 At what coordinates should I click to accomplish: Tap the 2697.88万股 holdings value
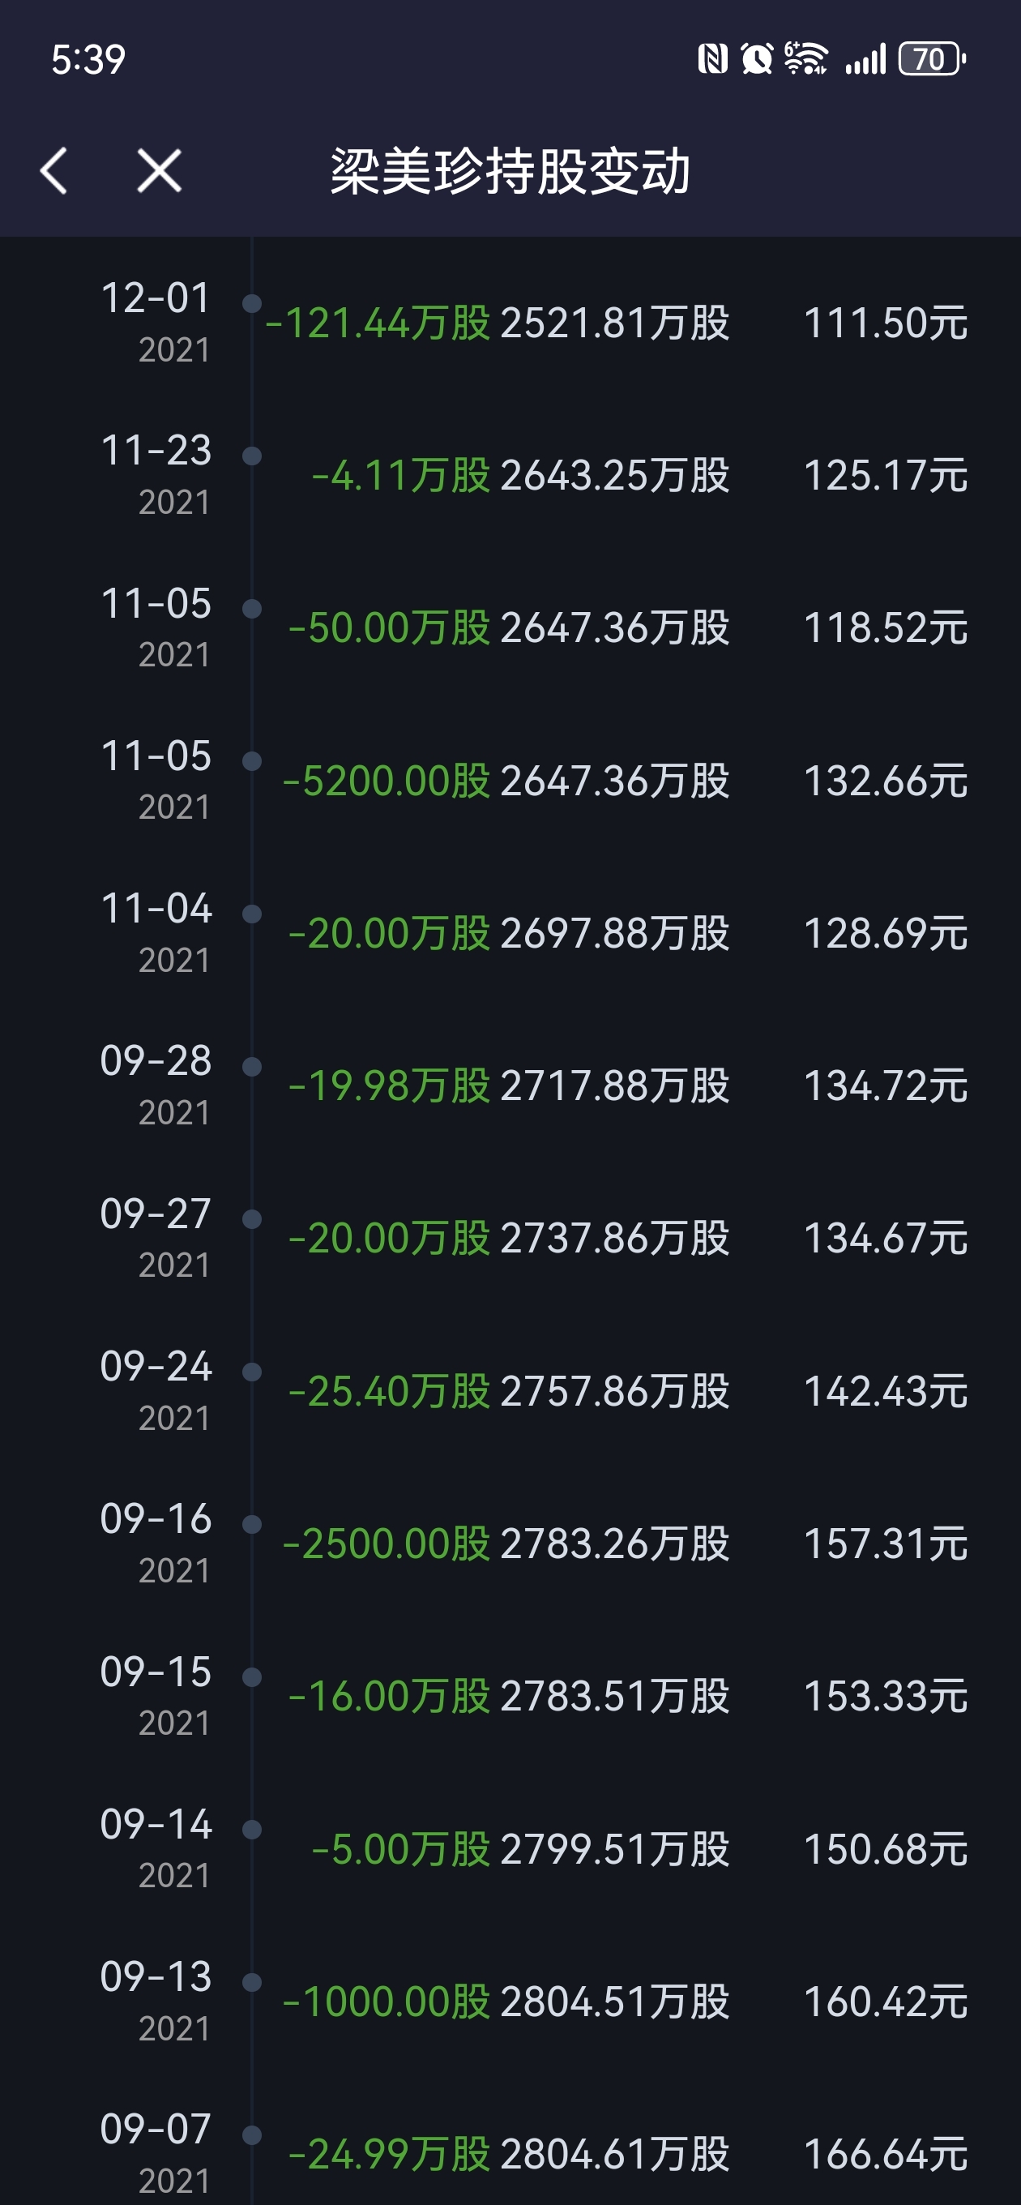coord(614,934)
